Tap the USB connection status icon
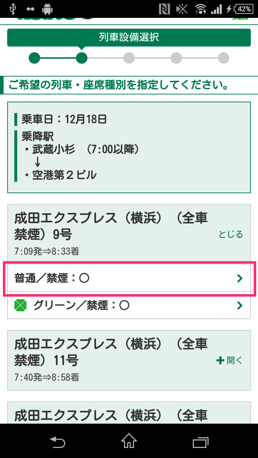 (13, 9)
